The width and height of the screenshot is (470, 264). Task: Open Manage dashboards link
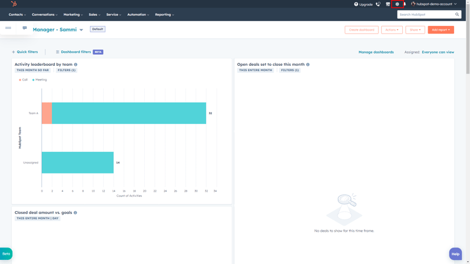[376, 52]
